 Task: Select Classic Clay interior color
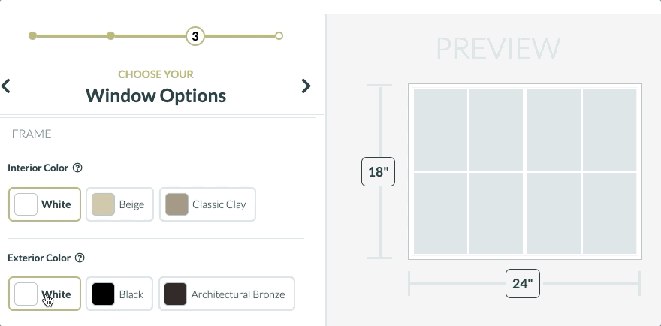coord(207,204)
